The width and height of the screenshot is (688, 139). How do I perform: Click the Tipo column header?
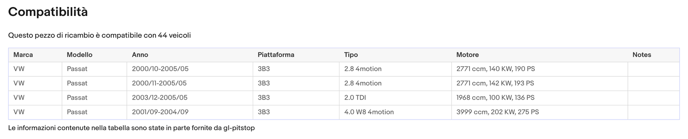(x=395, y=55)
